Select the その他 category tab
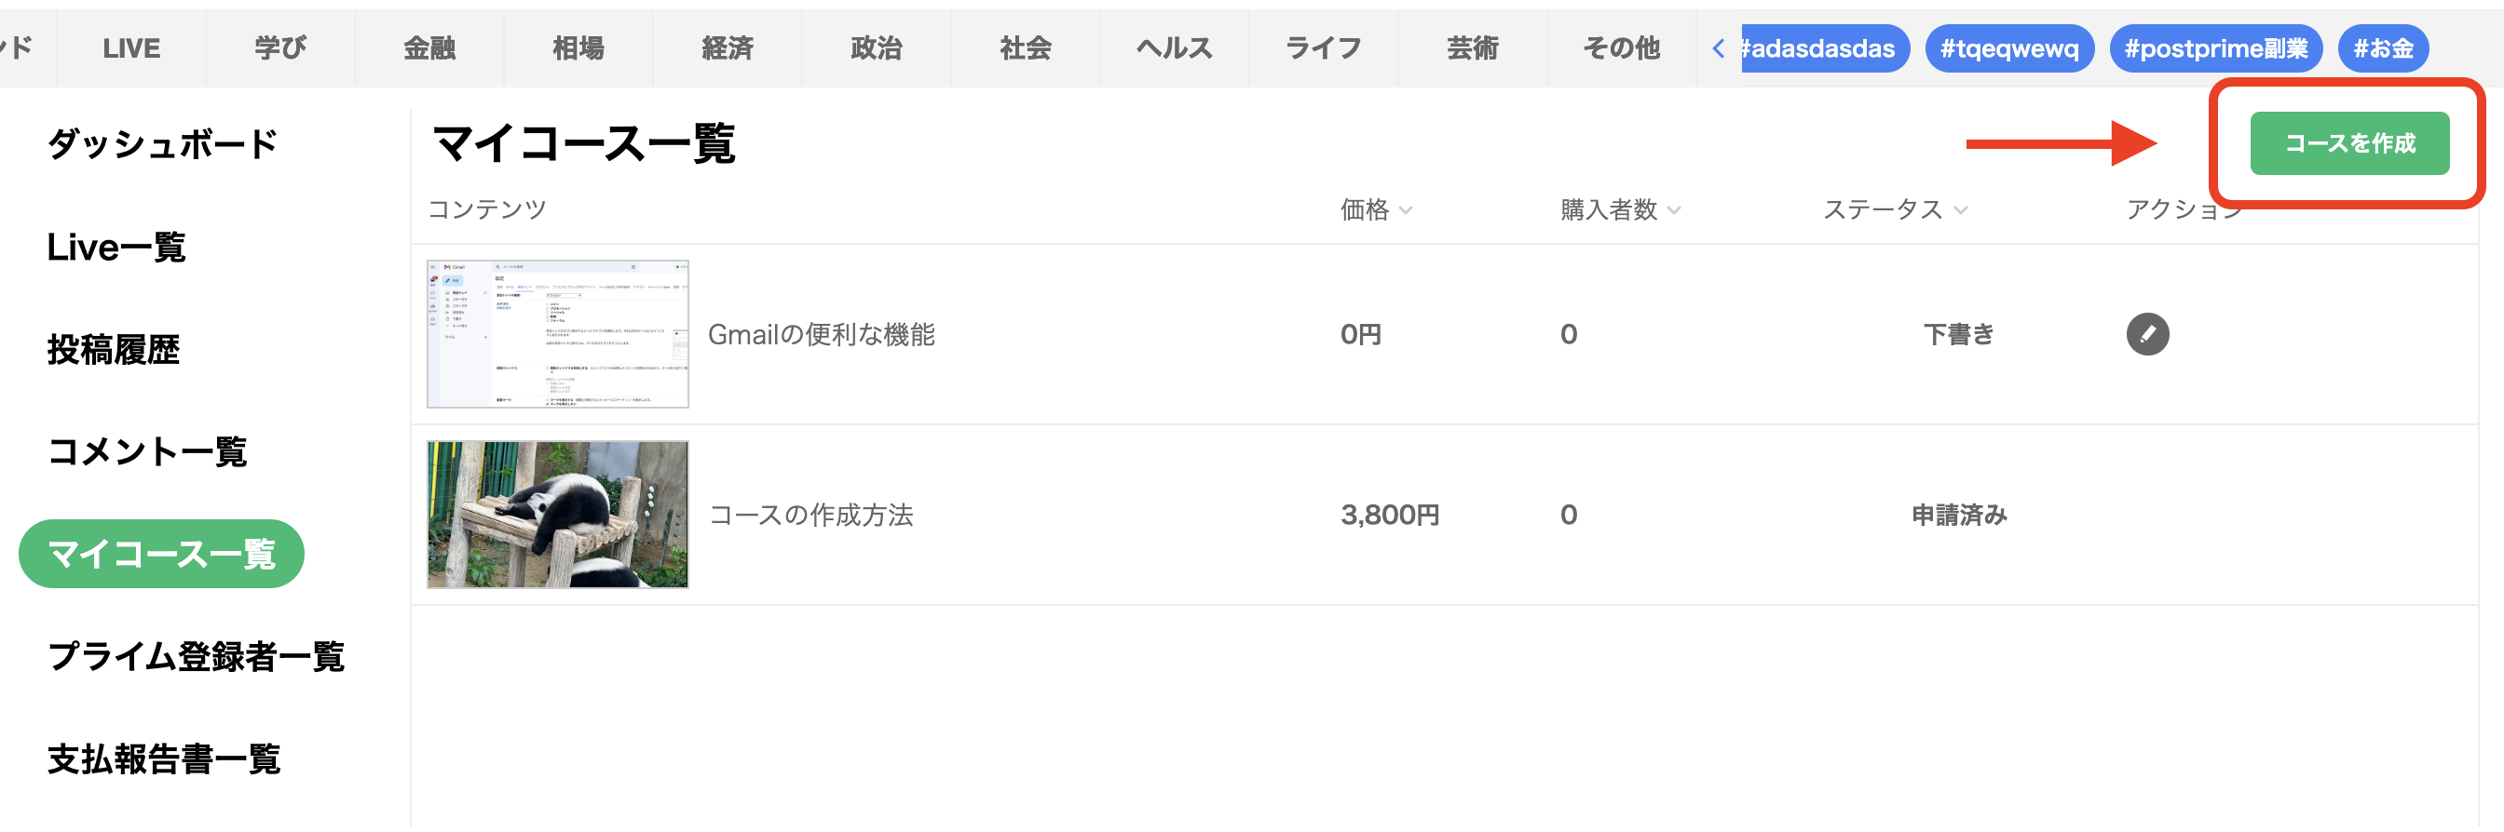The image size is (2504, 832). tap(1620, 48)
